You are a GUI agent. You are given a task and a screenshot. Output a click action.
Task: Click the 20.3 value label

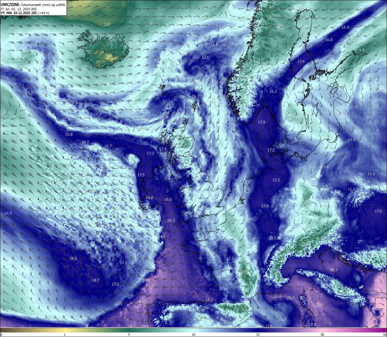click(171, 220)
